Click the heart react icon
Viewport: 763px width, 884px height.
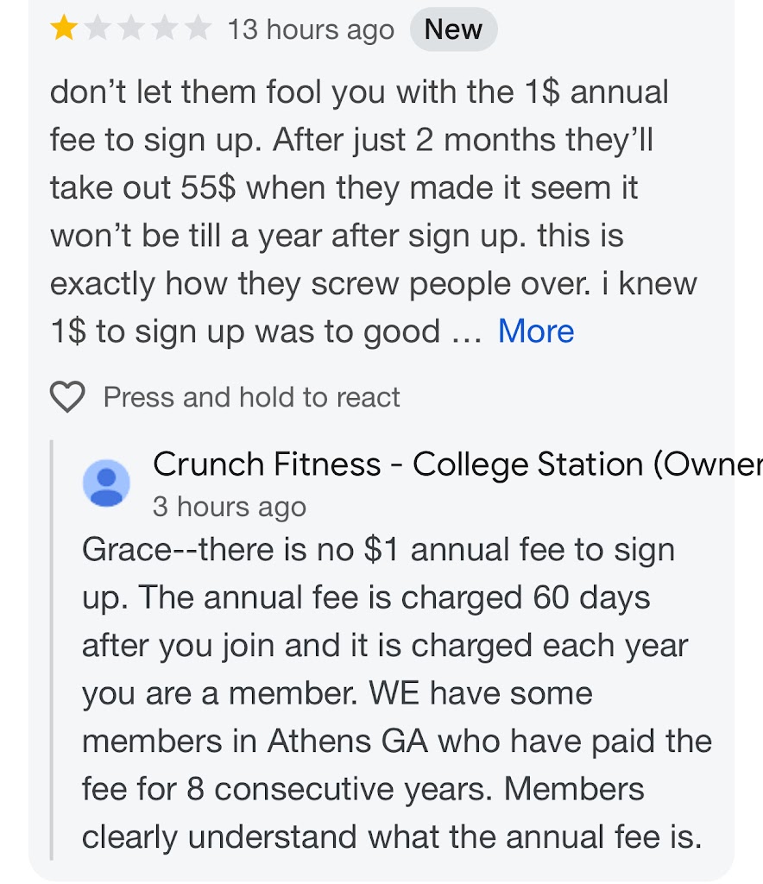coord(67,397)
